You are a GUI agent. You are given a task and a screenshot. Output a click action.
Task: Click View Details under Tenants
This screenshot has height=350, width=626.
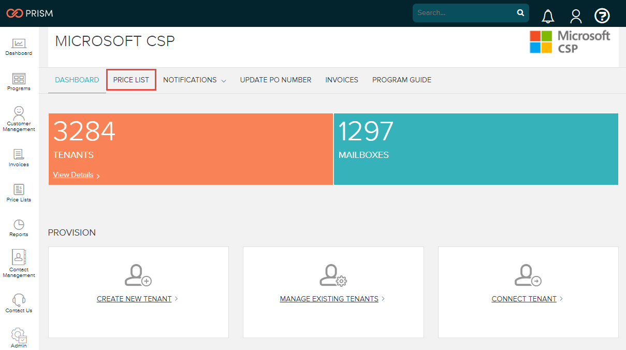[x=74, y=175]
